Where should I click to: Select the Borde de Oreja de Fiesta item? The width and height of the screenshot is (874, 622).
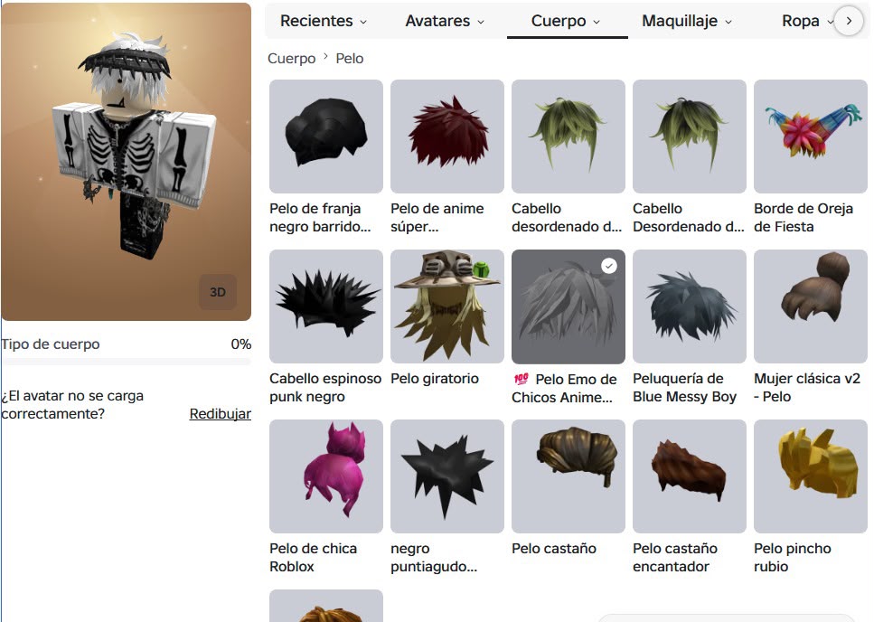[x=811, y=137]
